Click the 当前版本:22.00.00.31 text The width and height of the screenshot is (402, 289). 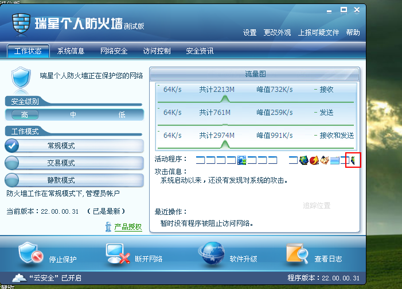(x=42, y=211)
